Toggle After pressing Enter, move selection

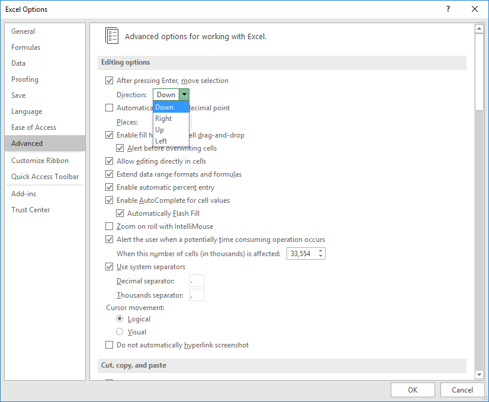point(109,81)
